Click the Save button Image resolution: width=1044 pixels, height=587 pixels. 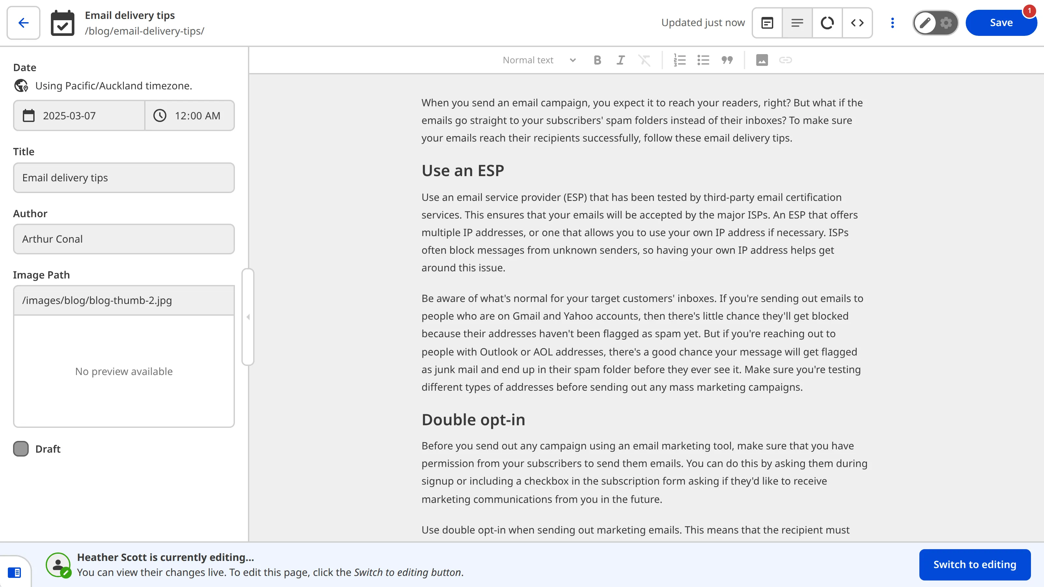pos(1001,23)
